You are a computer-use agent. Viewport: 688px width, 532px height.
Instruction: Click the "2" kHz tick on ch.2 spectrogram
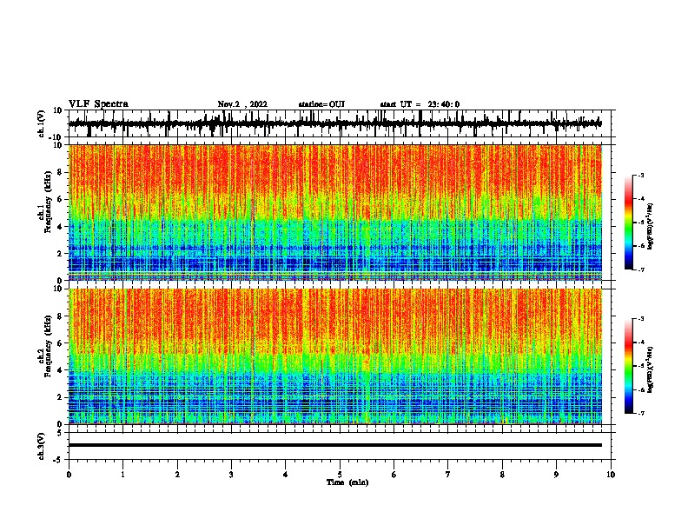coord(61,397)
